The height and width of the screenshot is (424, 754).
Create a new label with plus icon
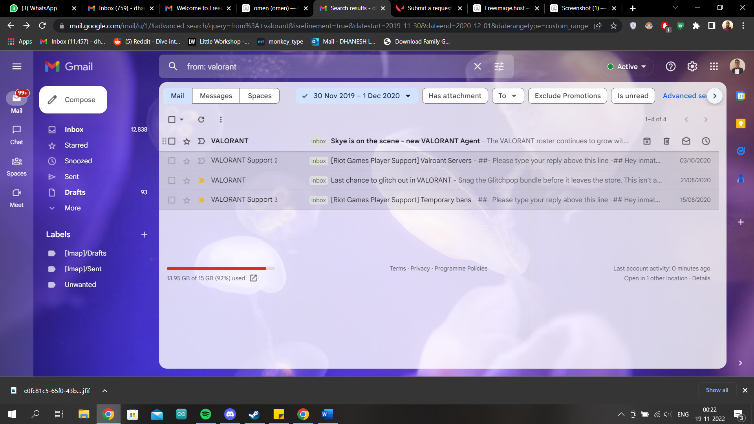click(144, 234)
